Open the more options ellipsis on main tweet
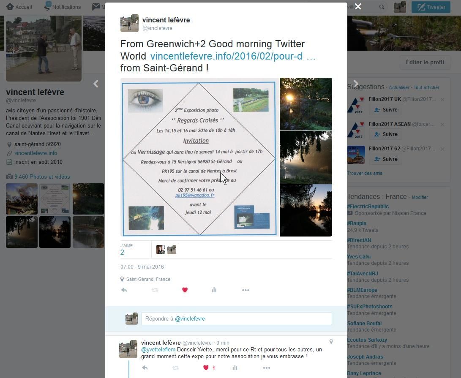The height and width of the screenshot is (378, 461). pos(246,290)
